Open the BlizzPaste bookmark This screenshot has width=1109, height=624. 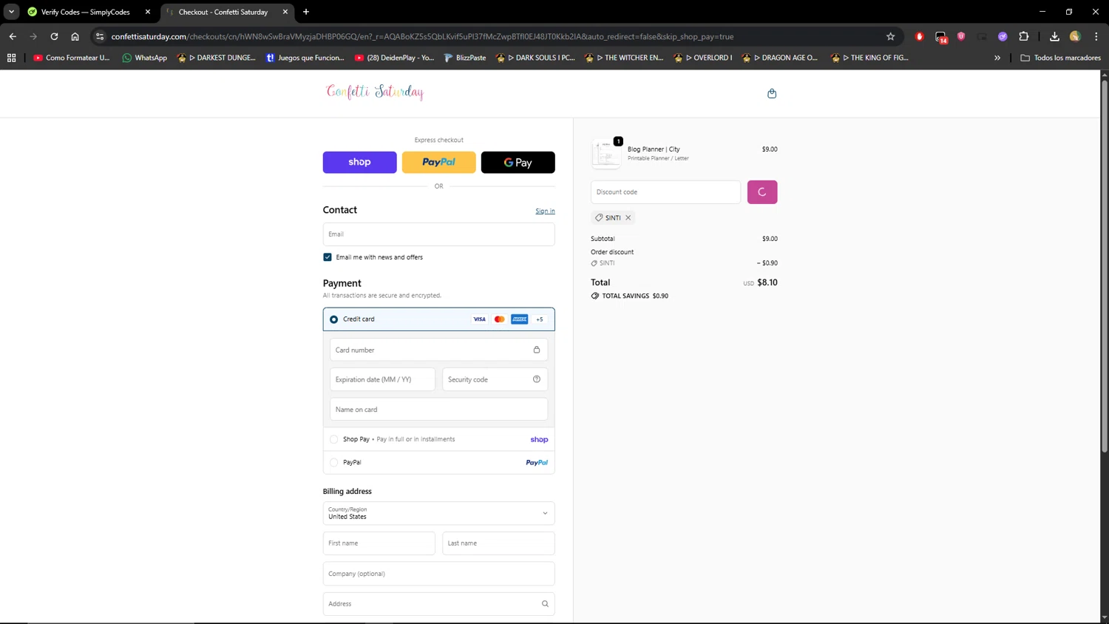coord(464,58)
